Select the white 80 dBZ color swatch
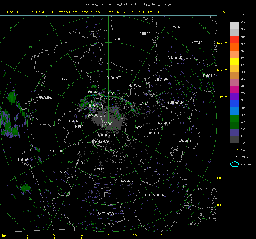The image size is (256, 239). [x=234, y=26]
